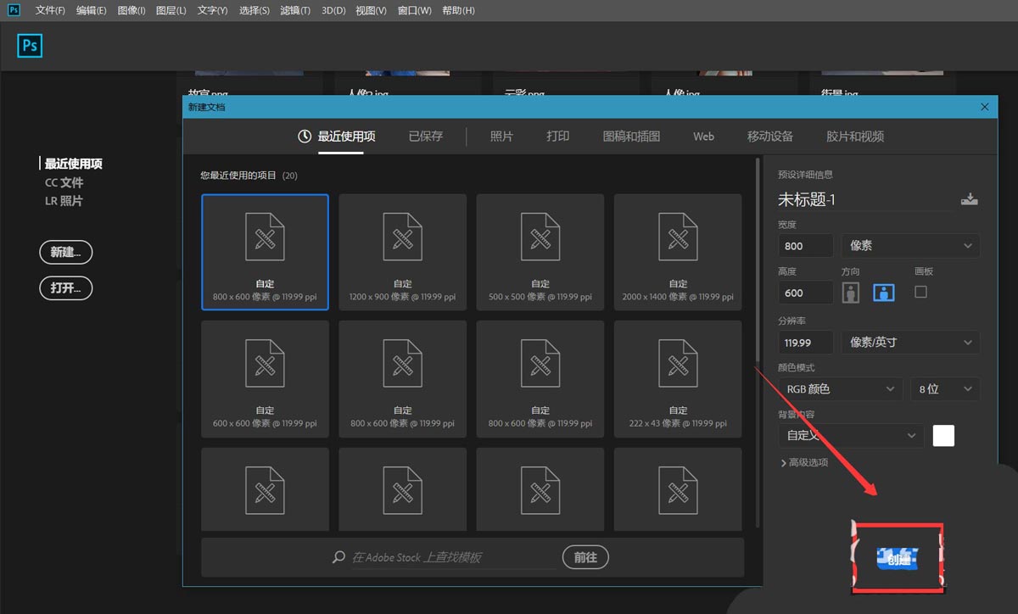Select portrait orientation icon

pos(851,293)
